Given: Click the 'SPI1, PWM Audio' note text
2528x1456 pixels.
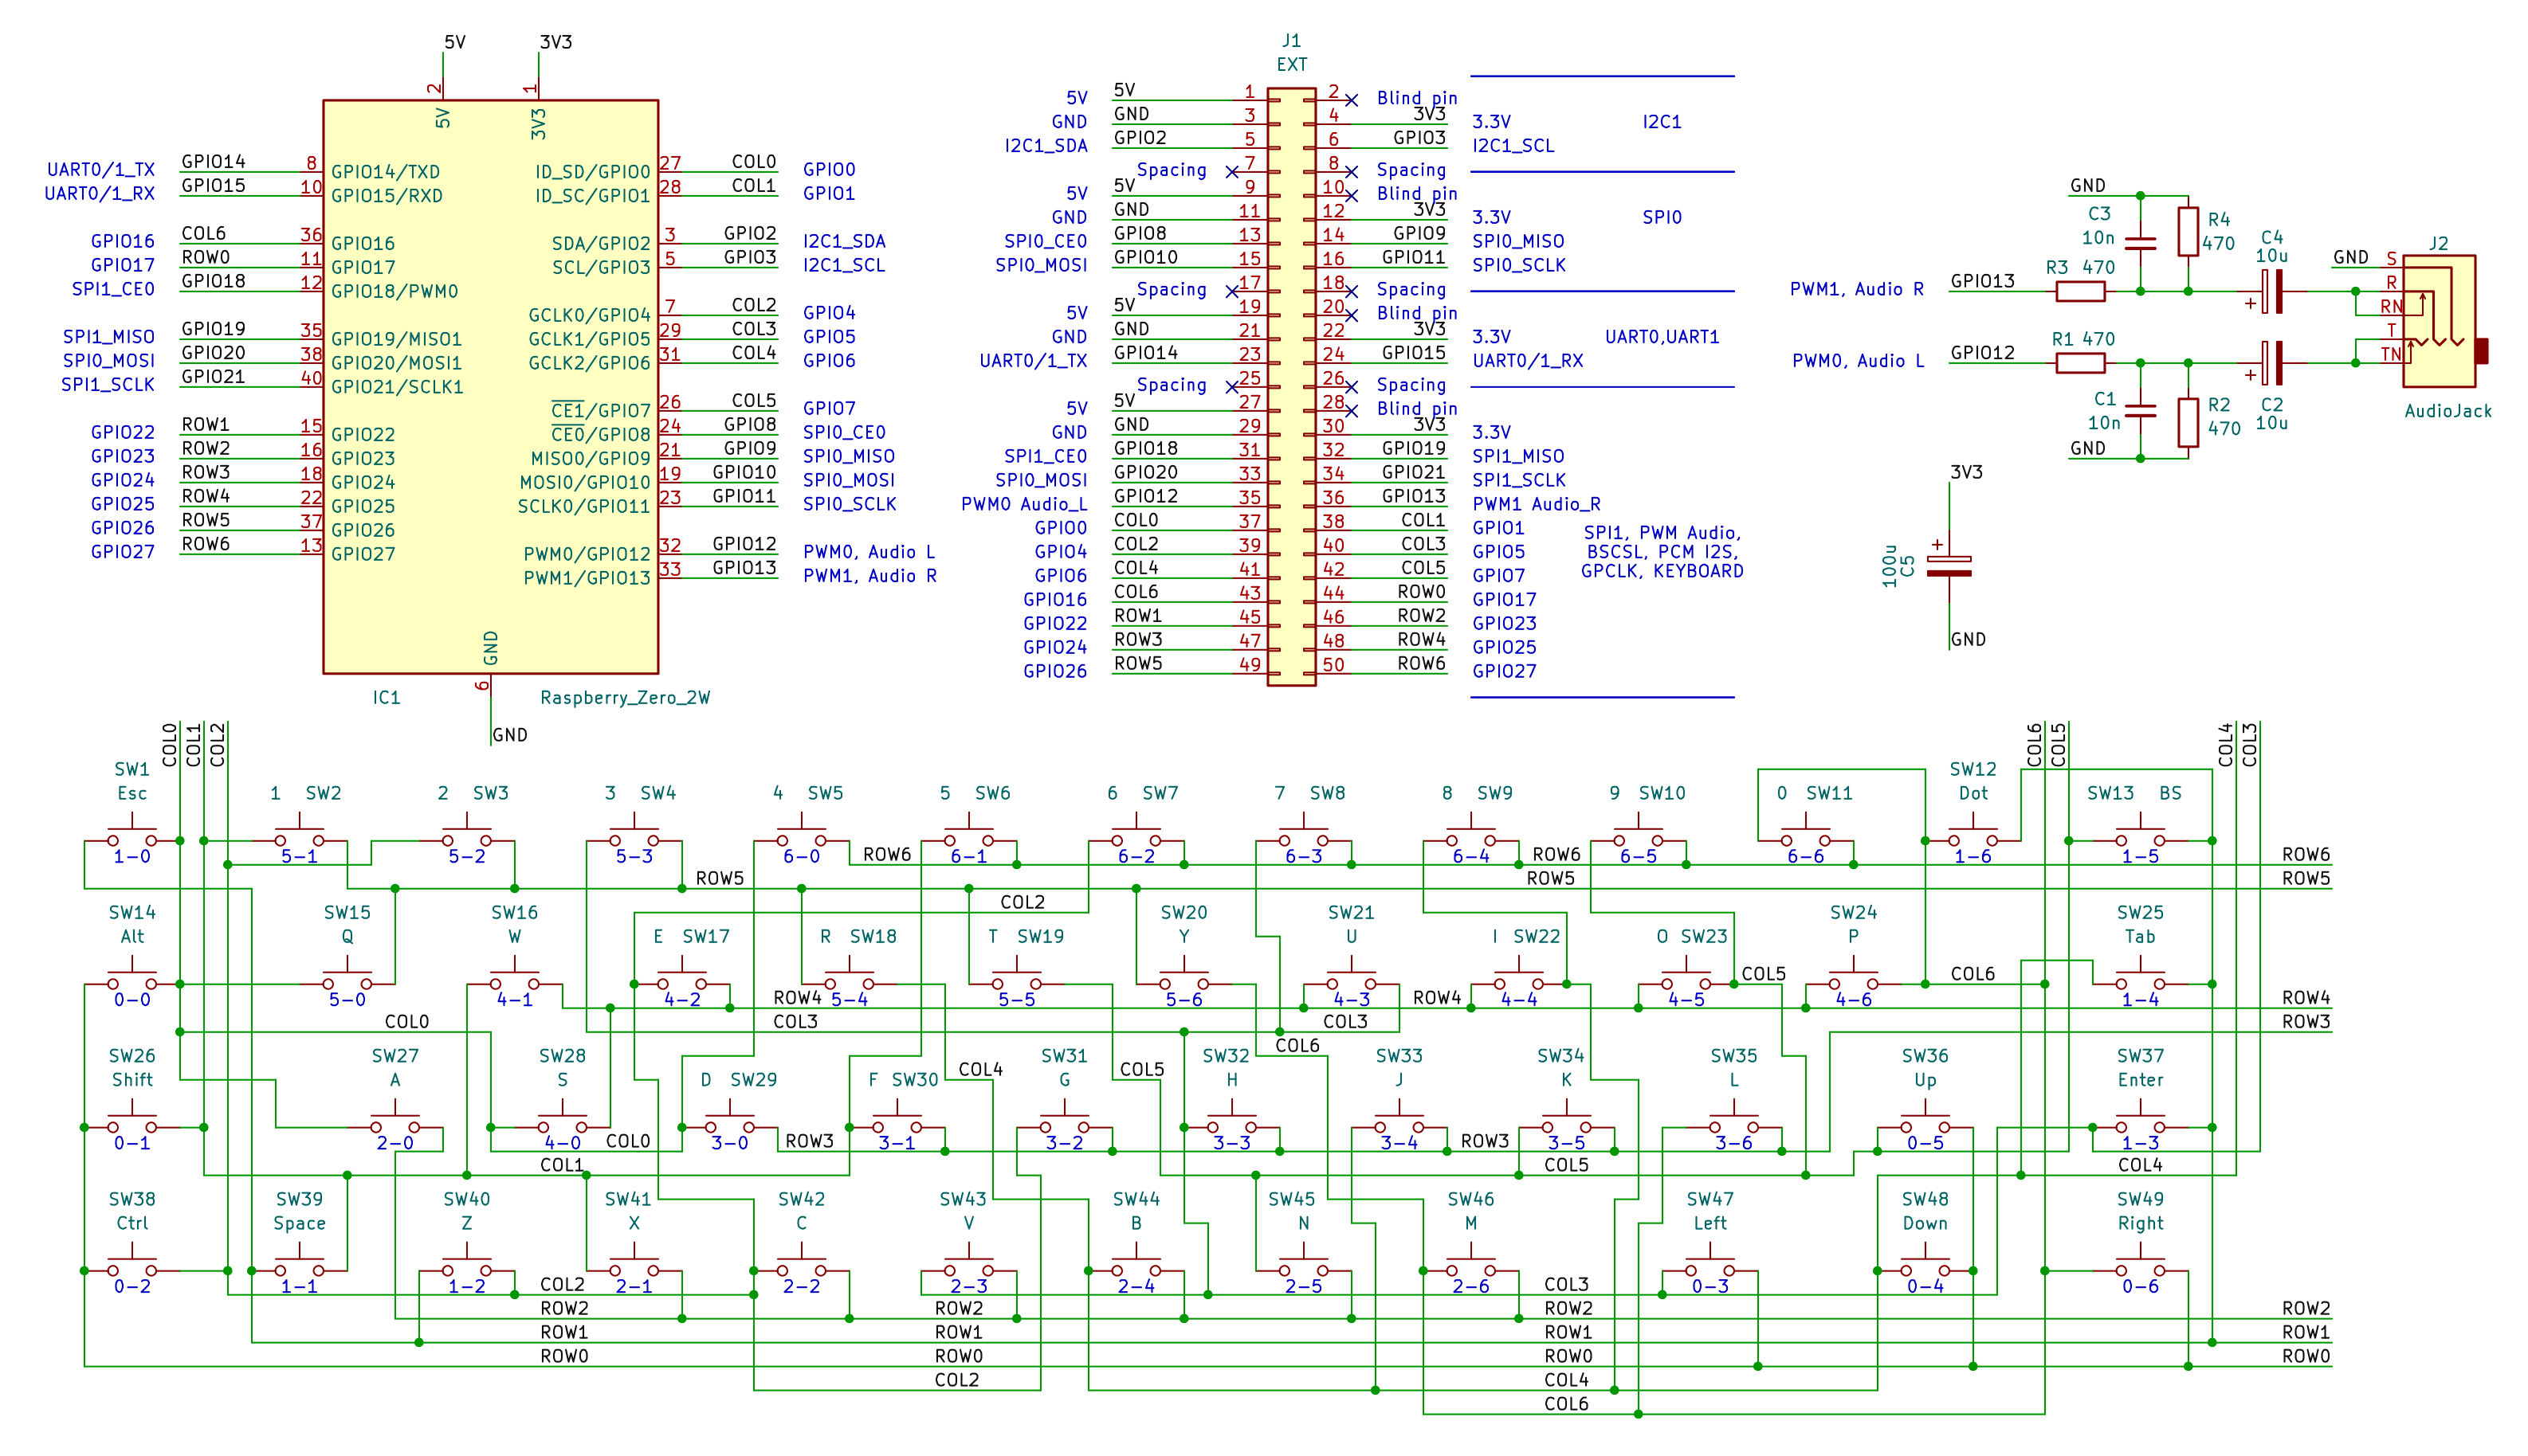Looking at the screenshot, I should 1662,533.
